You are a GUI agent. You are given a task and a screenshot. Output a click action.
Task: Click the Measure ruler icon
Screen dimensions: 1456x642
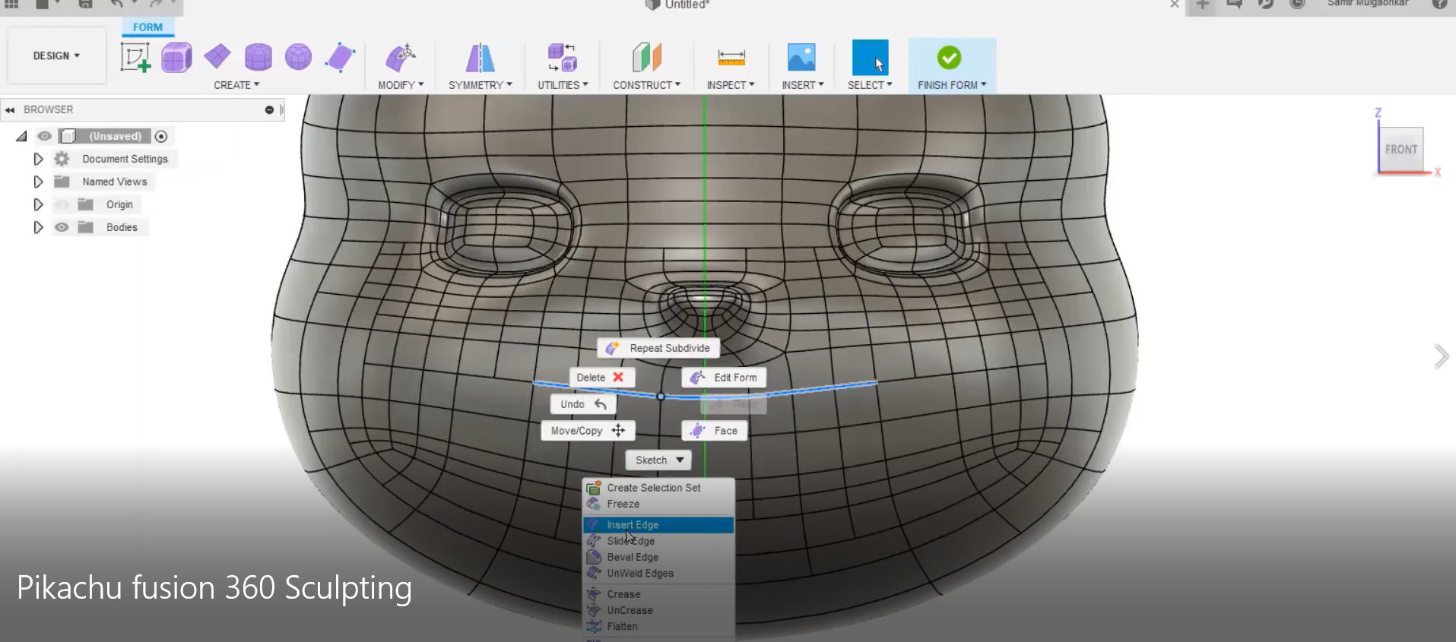731,57
